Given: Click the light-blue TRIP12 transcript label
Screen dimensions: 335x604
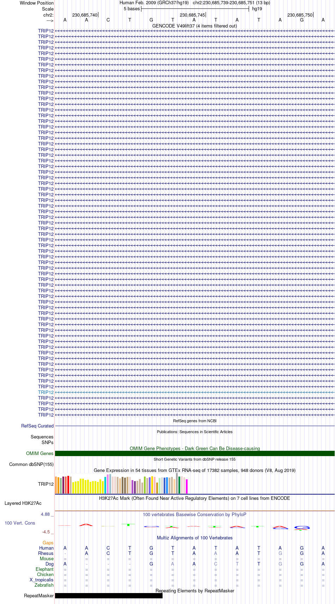Looking at the screenshot, I should pos(46,392).
